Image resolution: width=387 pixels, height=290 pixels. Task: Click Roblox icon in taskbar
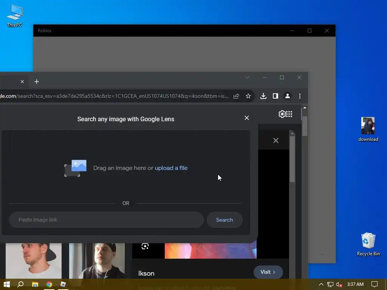click(x=63, y=284)
